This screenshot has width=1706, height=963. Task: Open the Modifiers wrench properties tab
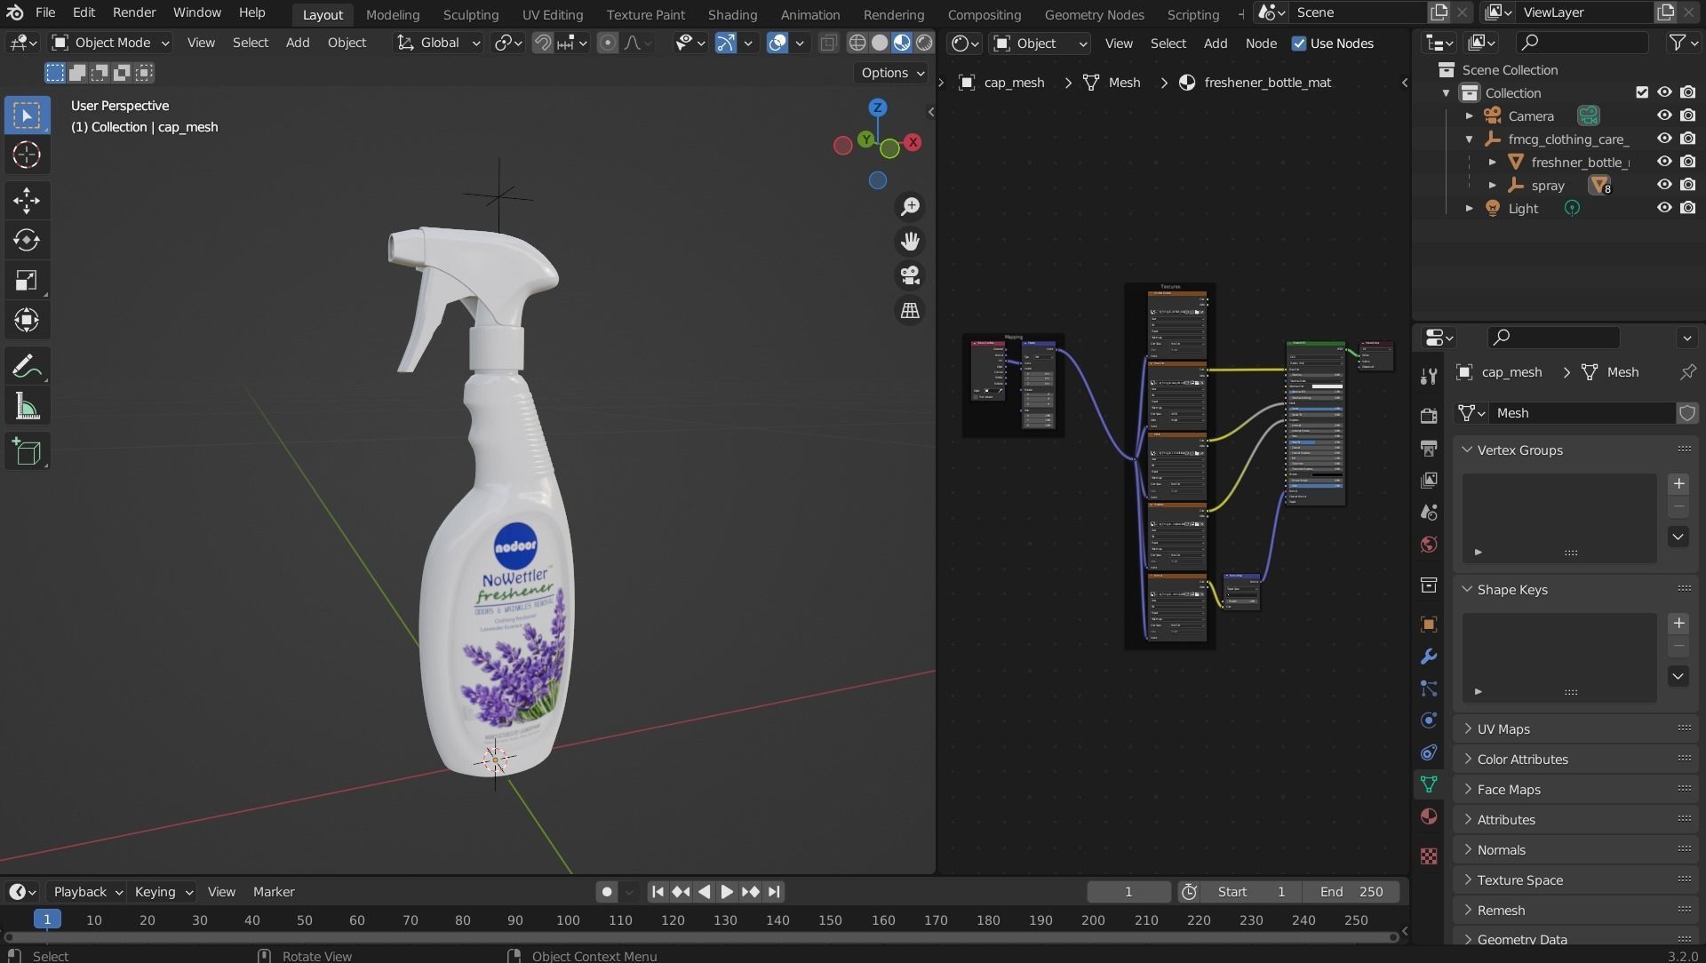pyautogui.click(x=1429, y=657)
